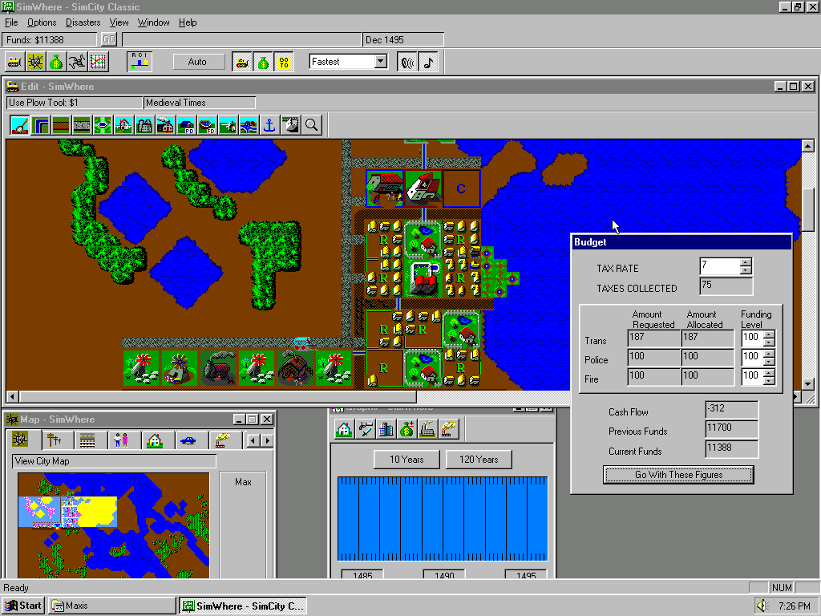Pick the gray stone strip tool
The image size is (821, 616).
82,125
